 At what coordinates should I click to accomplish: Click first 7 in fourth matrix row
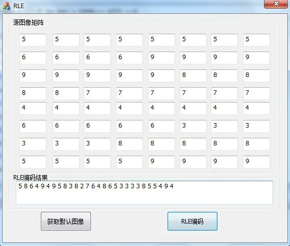[x=98, y=93]
